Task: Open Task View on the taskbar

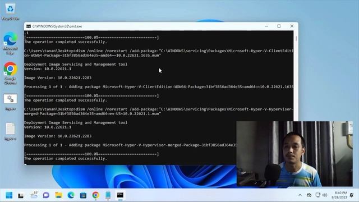Action: (x=21, y=195)
